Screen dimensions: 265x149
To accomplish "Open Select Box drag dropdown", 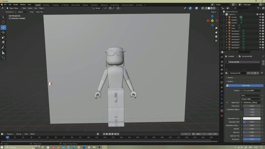I will click(40, 12).
